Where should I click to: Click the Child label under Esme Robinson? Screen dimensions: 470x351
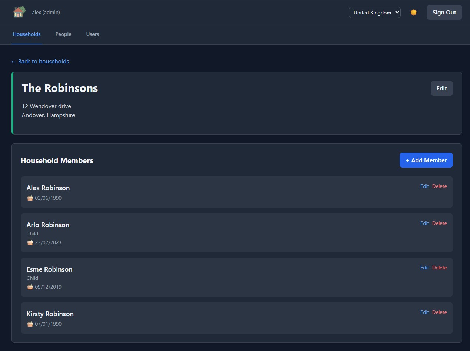pyautogui.click(x=32, y=278)
